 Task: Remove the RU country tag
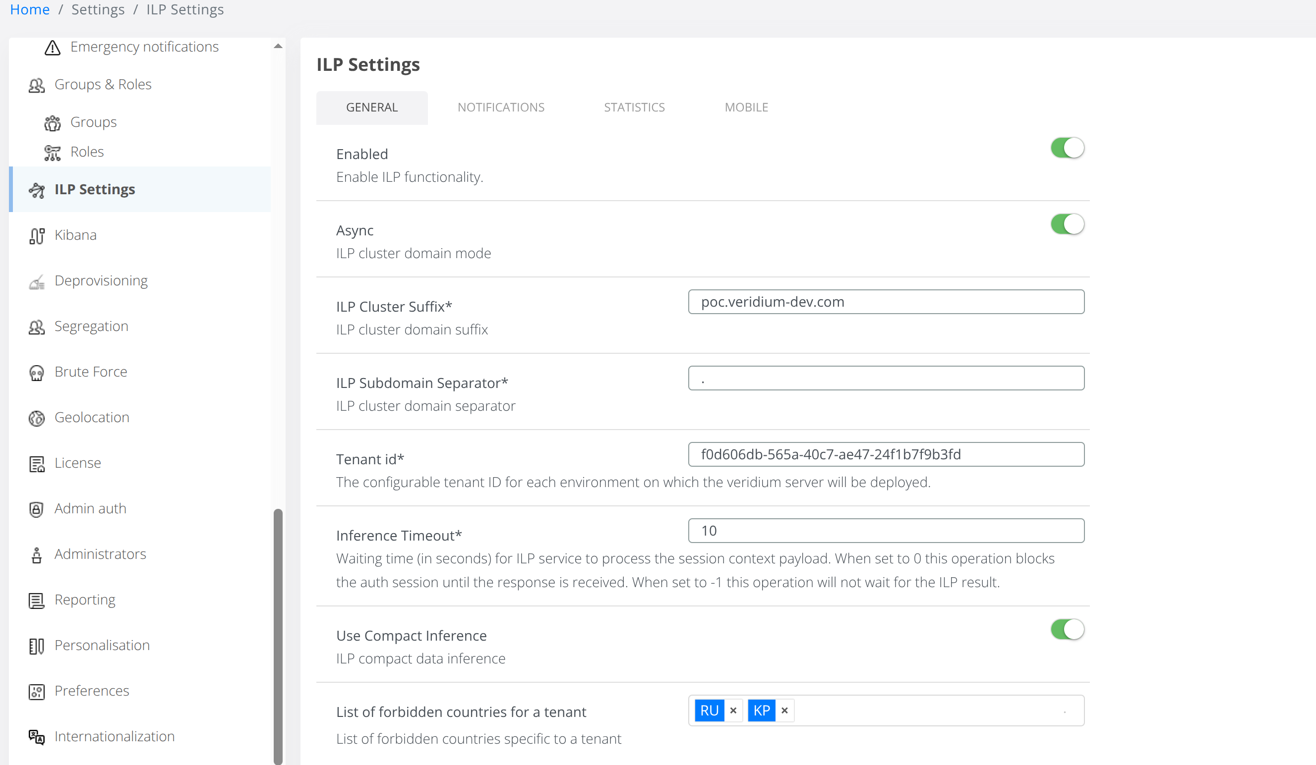733,710
